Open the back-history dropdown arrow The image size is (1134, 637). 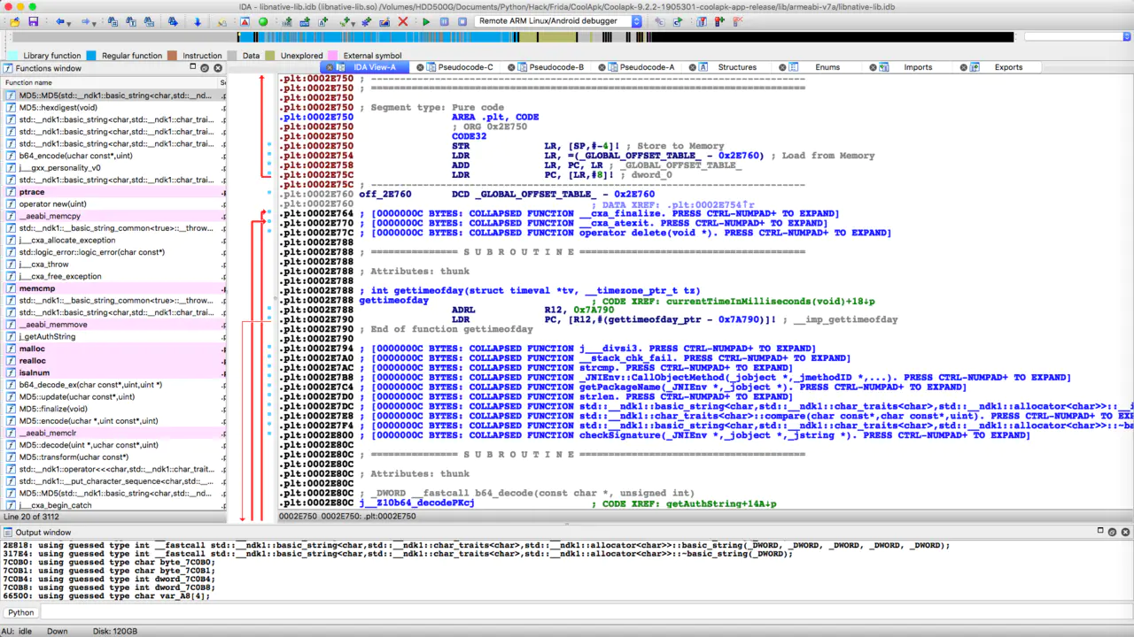coord(69,23)
